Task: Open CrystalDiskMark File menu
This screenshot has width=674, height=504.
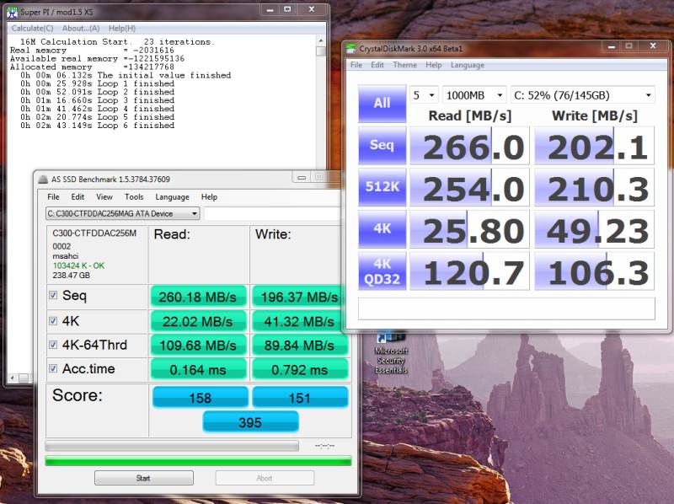Action: click(x=356, y=65)
